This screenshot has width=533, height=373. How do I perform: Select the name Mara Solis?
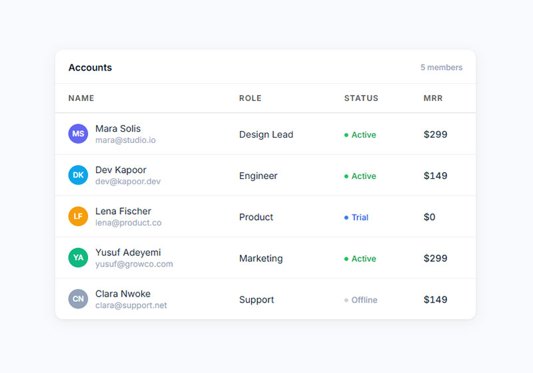(x=118, y=128)
